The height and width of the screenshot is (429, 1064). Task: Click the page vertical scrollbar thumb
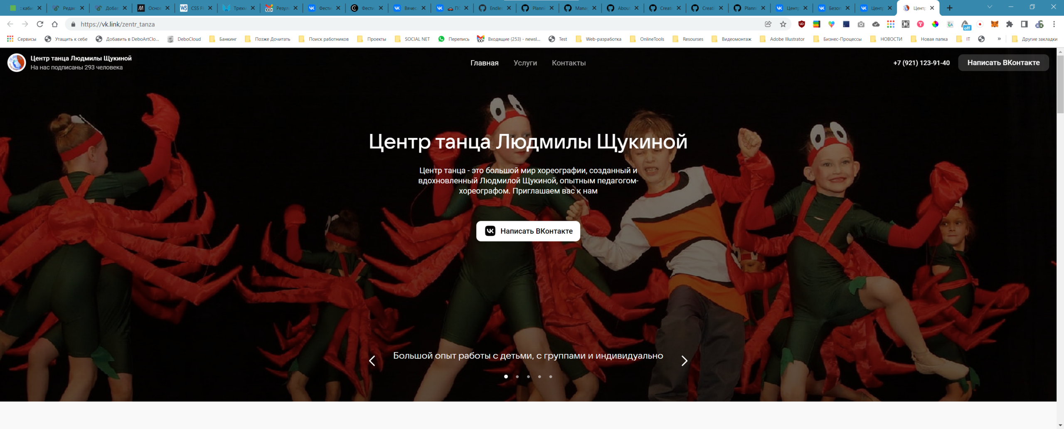point(1060,84)
